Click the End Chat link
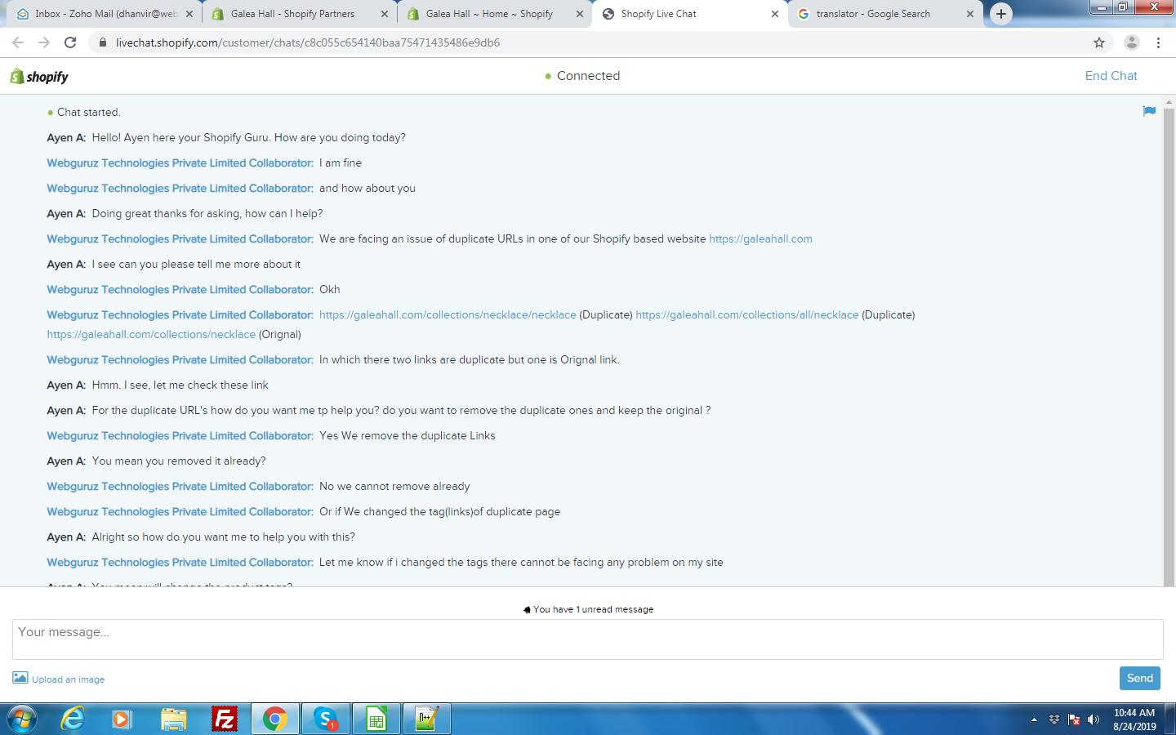 point(1111,76)
